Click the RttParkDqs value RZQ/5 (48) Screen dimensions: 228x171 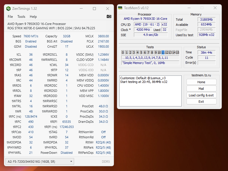pyautogui.click(x=103, y=153)
